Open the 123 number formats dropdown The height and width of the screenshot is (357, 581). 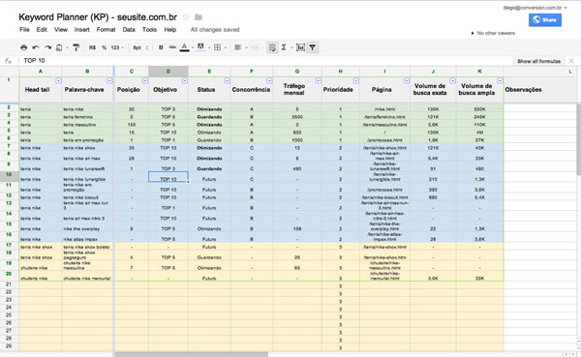click(x=117, y=47)
